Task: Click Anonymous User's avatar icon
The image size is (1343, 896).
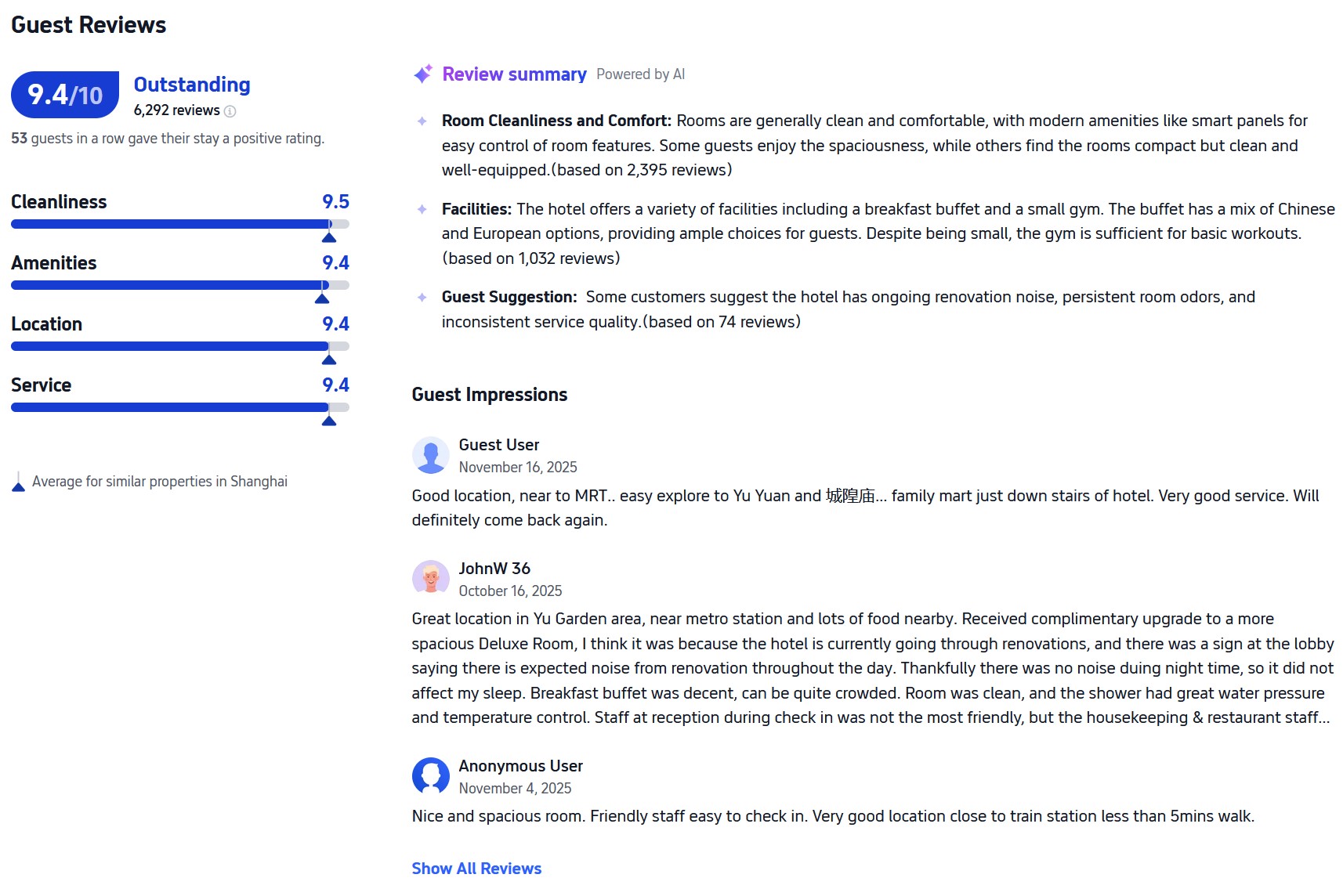Action: (430, 776)
